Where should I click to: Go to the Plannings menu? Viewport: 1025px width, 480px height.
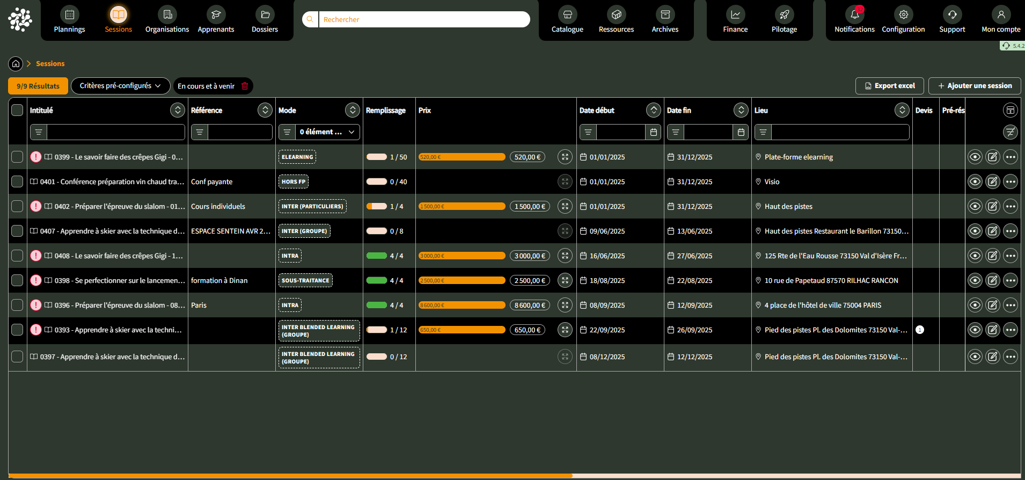tap(69, 20)
